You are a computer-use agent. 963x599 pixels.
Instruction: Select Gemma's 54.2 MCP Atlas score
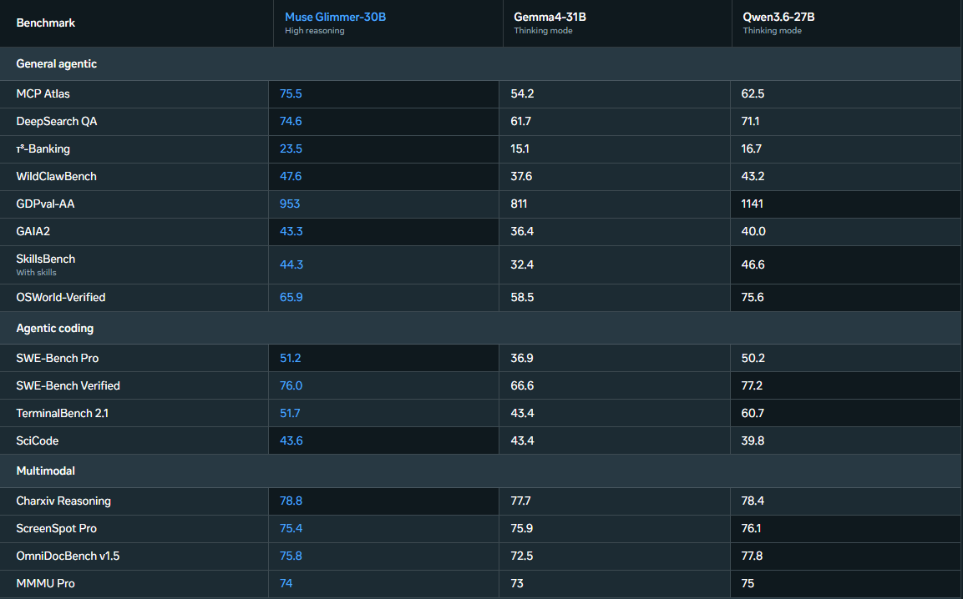tap(521, 94)
